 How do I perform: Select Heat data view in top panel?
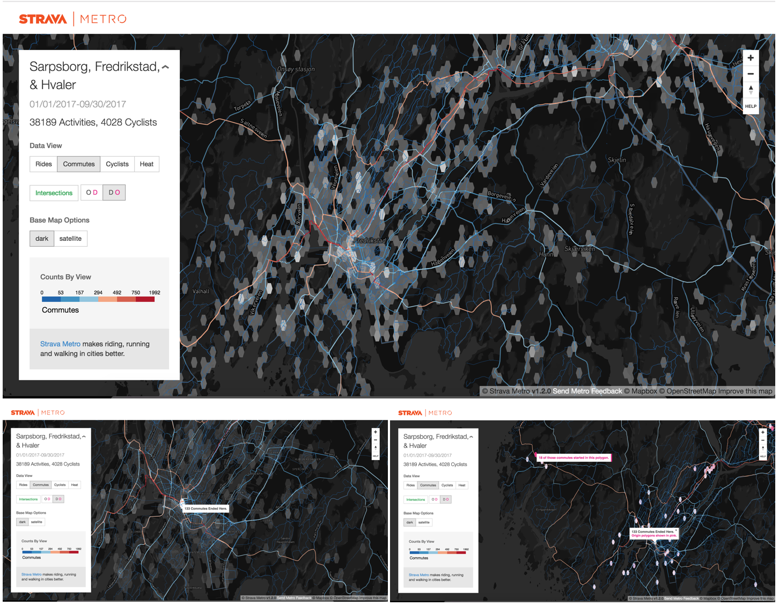(x=146, y=164)
